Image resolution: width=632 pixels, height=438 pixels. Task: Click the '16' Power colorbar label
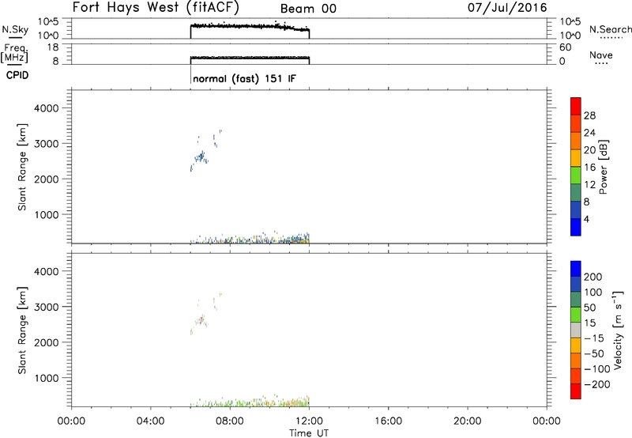(x=589, y=167)
